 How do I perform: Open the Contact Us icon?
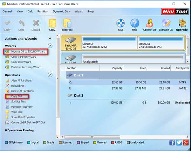(150, 23)
